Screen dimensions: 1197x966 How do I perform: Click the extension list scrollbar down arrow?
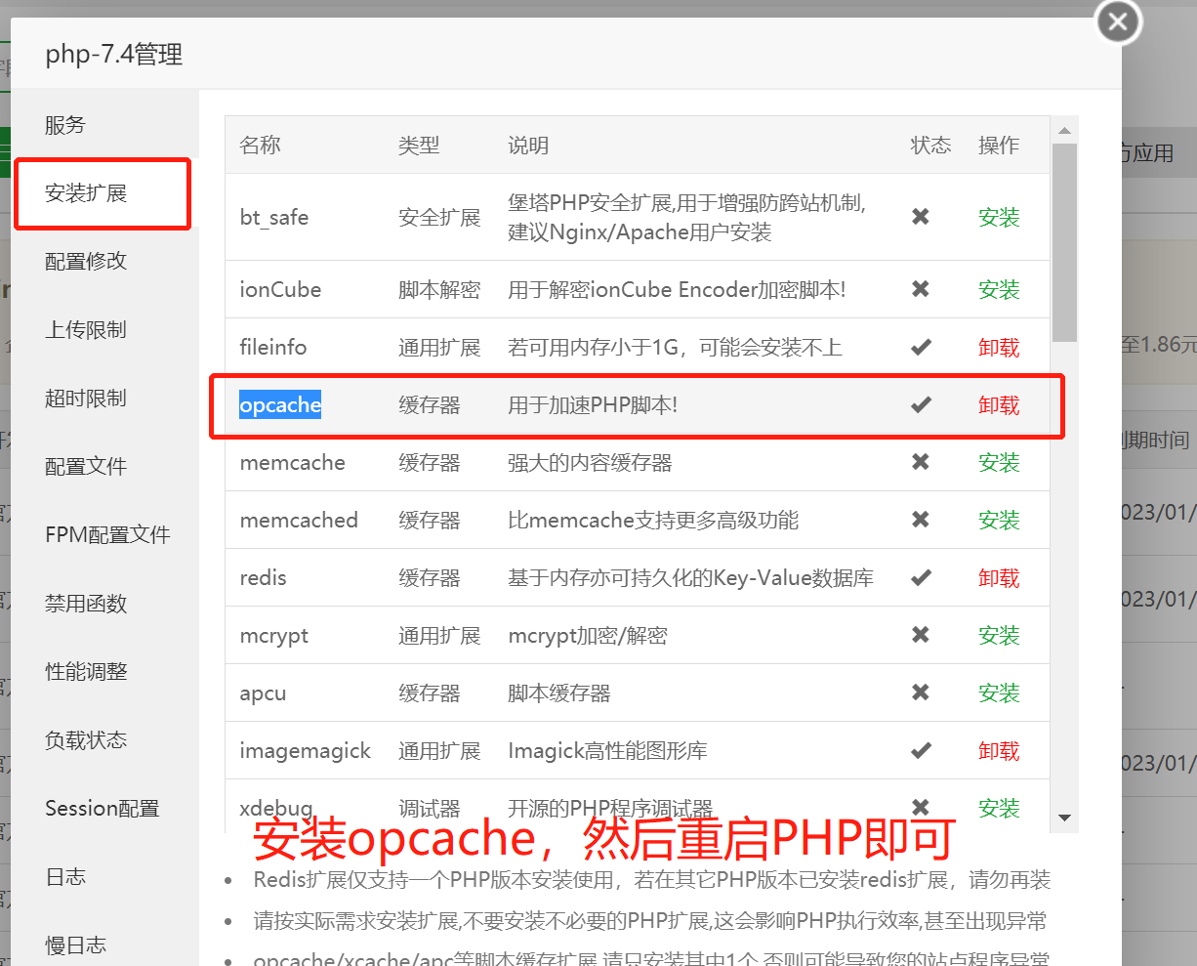click(x=1065, y=819)
